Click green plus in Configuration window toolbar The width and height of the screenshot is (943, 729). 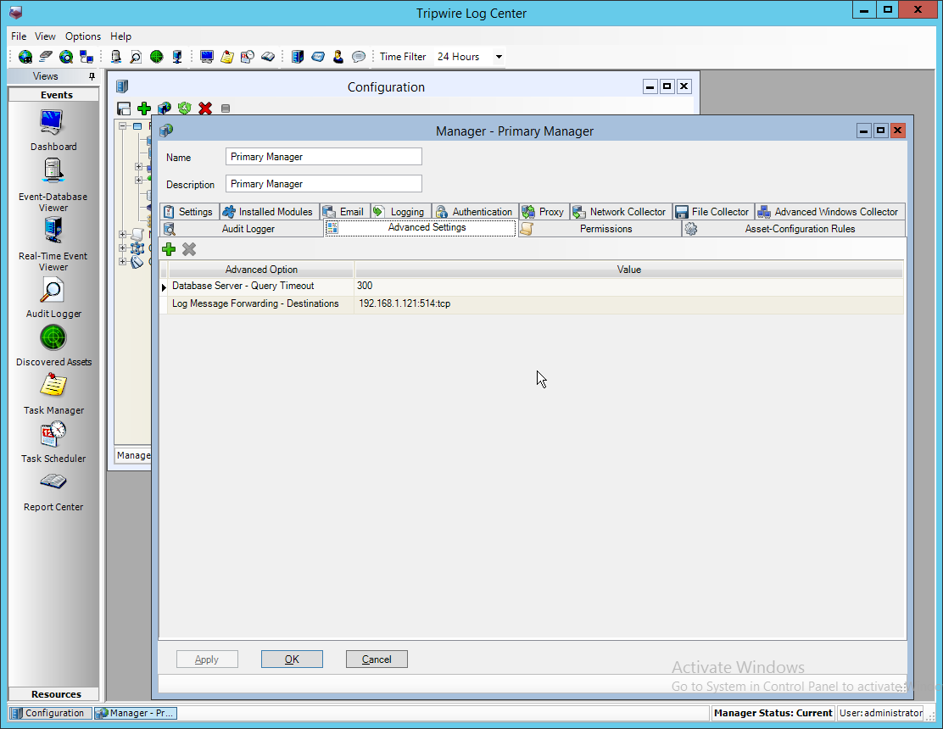pos(143,109)
